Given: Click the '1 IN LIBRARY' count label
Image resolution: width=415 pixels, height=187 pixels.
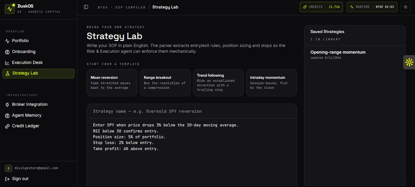Looking at the screenshot, I should pos(326,39).
